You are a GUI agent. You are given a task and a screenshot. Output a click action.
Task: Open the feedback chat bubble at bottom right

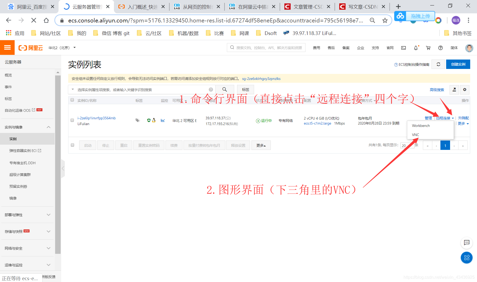tap(467, 243)
